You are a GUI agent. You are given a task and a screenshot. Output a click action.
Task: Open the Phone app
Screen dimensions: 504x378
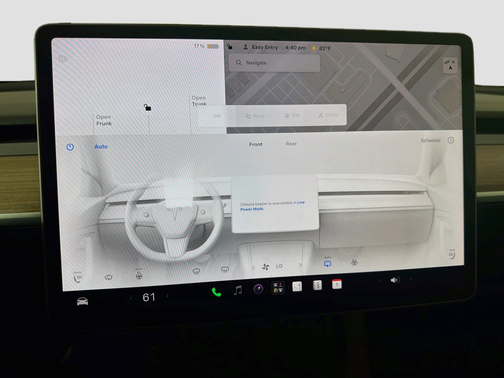(216, 292)
